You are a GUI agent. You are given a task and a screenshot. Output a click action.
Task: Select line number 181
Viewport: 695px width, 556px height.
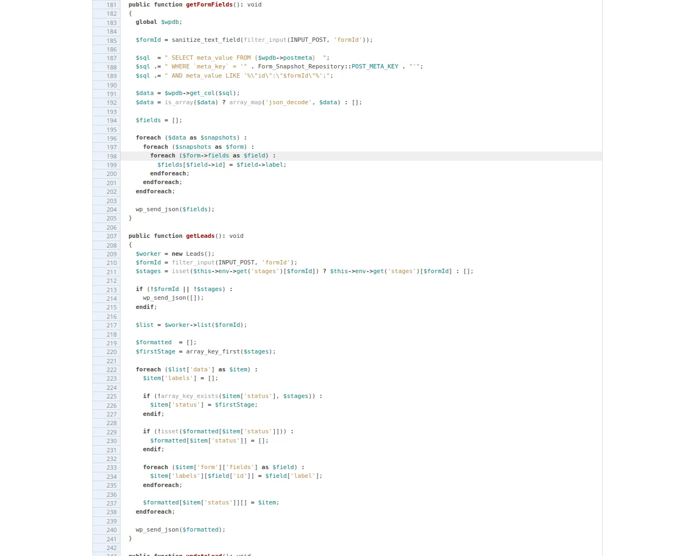[111, 5]
